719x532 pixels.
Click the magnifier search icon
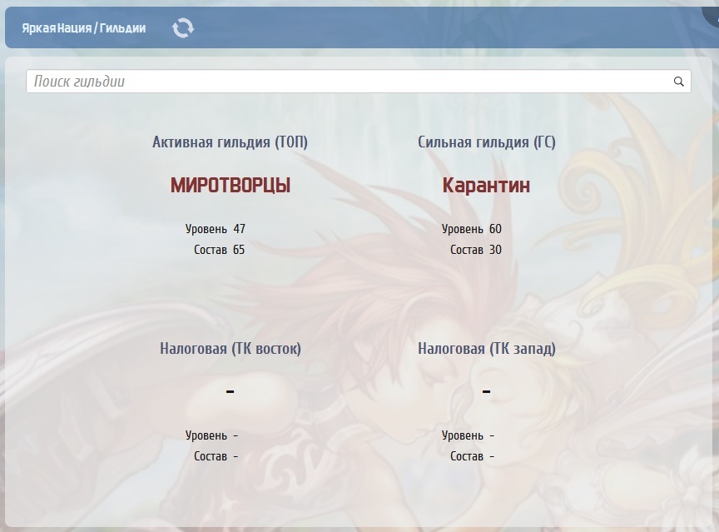pyautogui.click(x=678, y=82)
